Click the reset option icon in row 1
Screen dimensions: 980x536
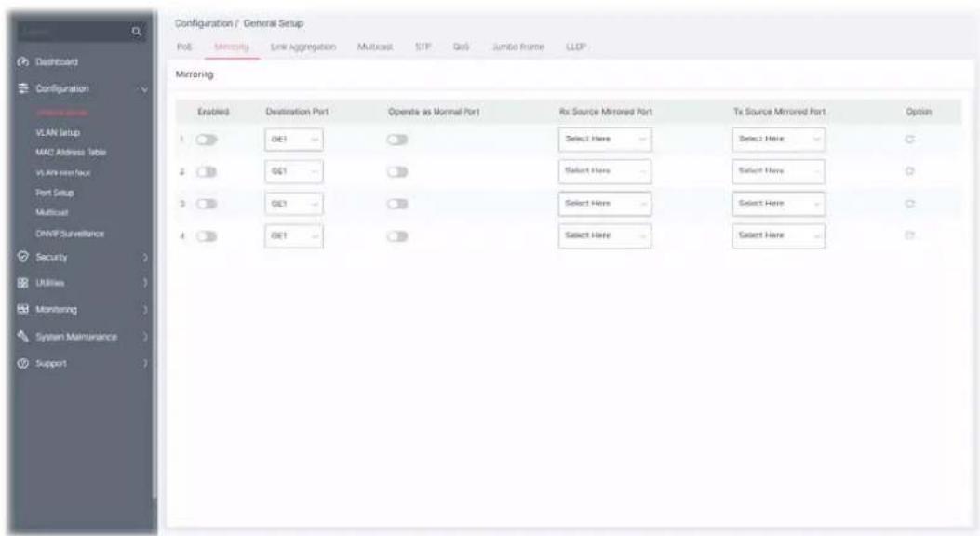[909, 140]
